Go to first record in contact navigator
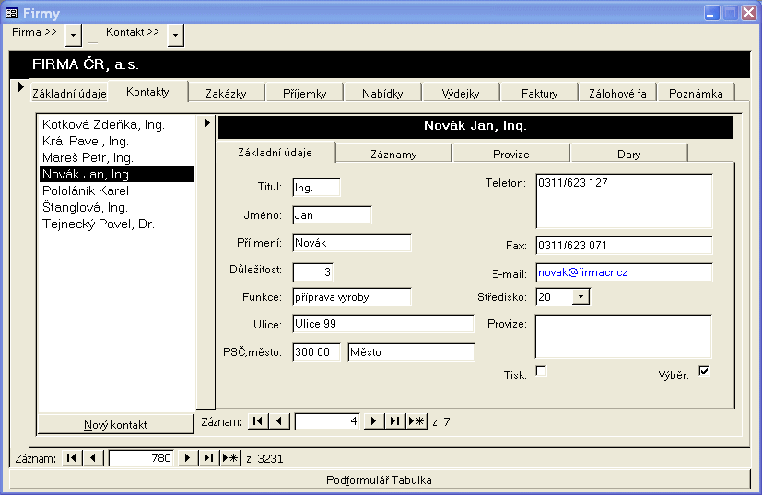The height and width of the screenshot is (495, 762). click(259, 421)
